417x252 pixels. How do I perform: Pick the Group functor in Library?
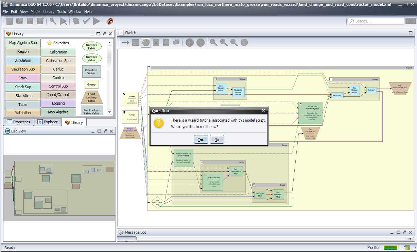[91, 84]
